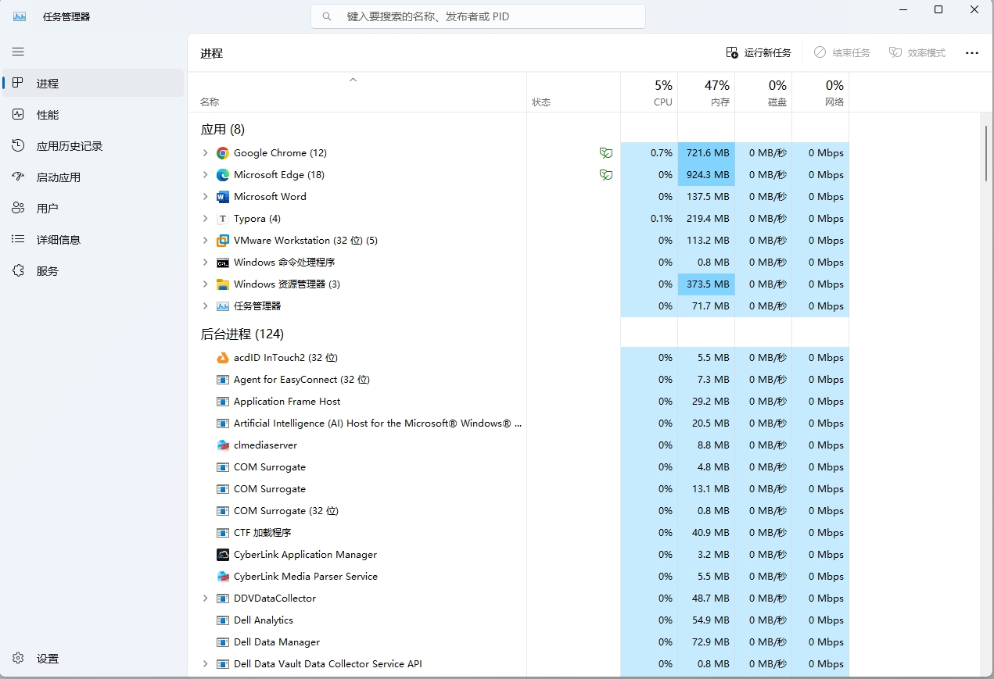The height and width of the screenshot is (679, 994).
Task: Open the 服务 tab
Action: tap(94, 271)
